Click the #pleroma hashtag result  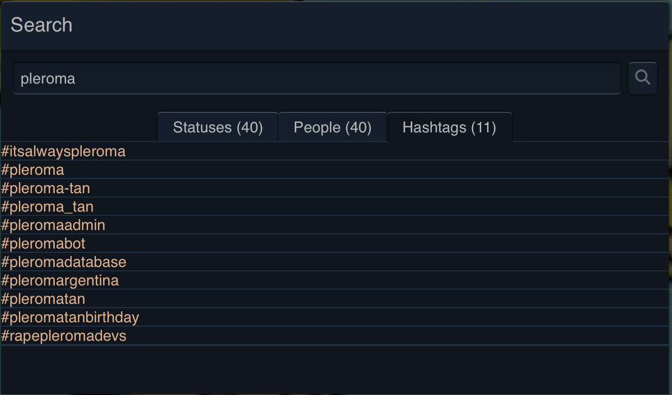33,170
